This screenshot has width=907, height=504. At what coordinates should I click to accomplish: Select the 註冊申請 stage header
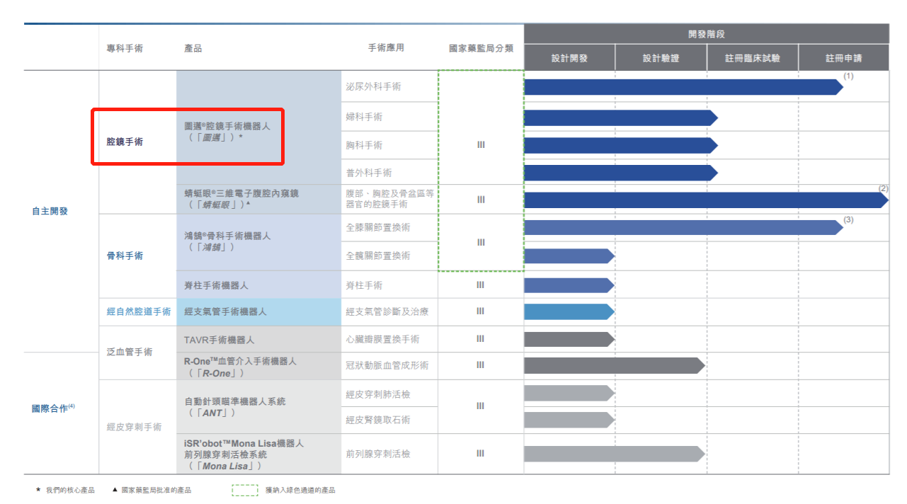(x=843, y=58)
